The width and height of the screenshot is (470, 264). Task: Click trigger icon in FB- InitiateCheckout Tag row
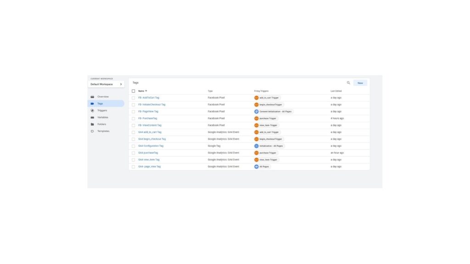256,105
